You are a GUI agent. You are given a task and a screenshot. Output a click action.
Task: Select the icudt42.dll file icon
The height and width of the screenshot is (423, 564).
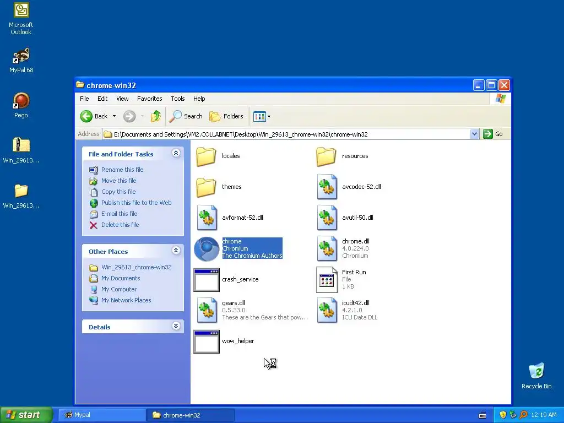coord(327,310)
